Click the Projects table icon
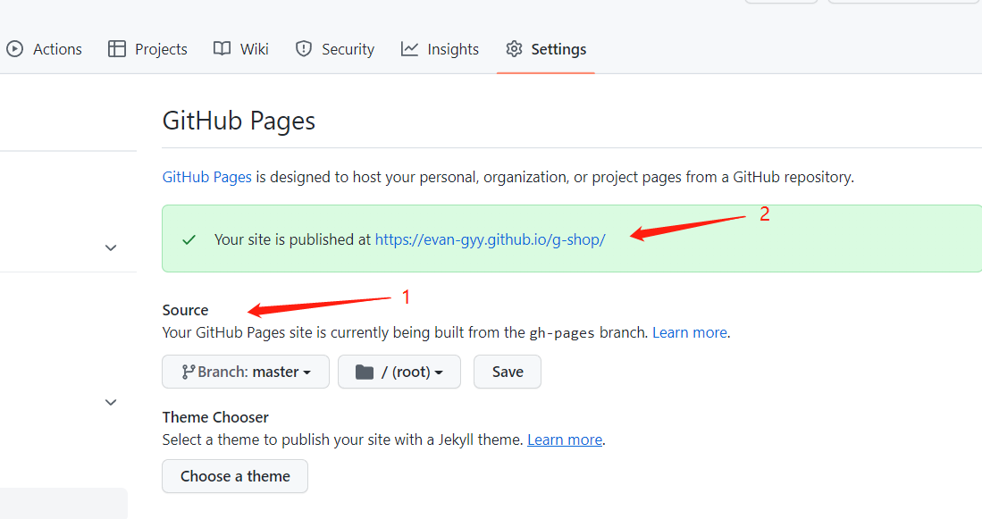Image resolution: width=982 pixels, height=519 pixels. click(116, 49)
